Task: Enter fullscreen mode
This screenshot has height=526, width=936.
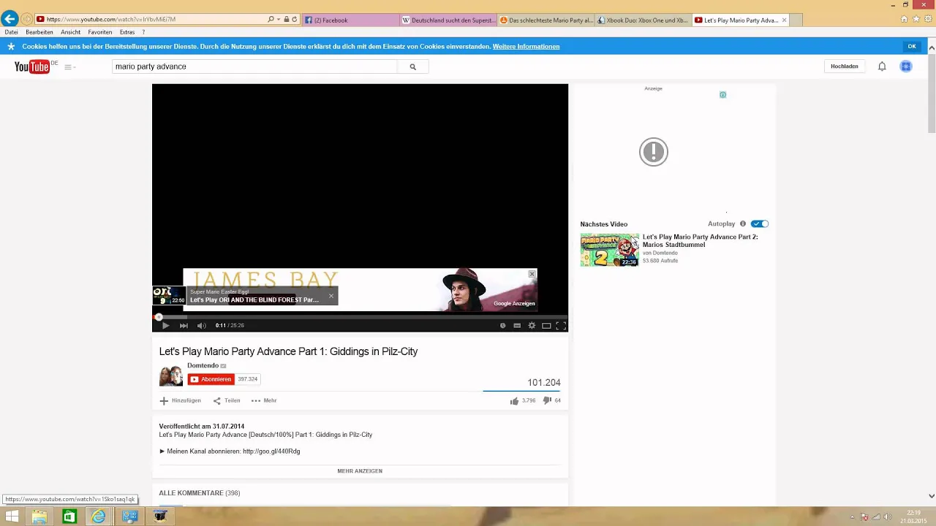Action: 561,326
